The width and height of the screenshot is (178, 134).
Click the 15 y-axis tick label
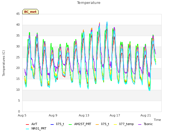18,79
